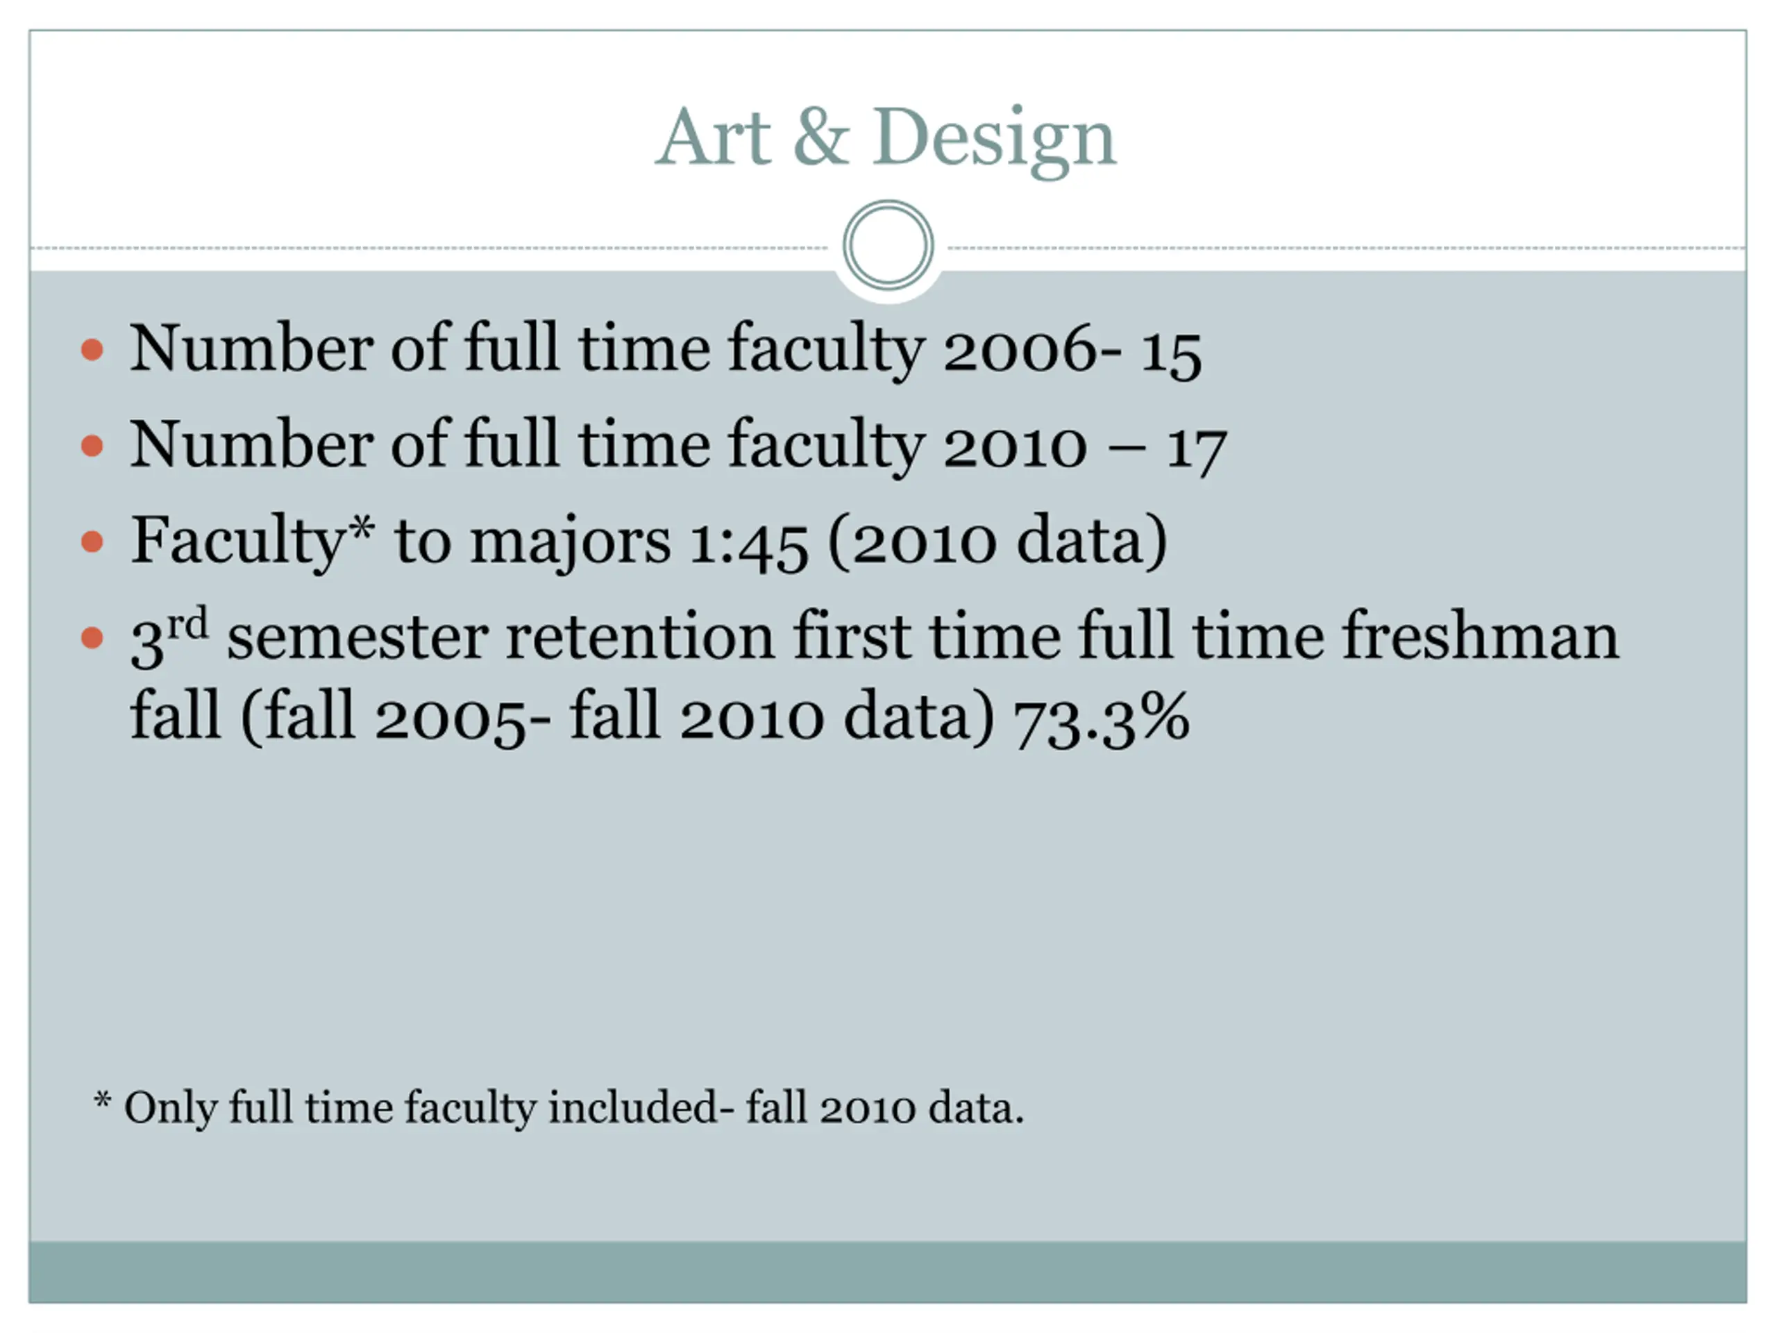Click the asterisk starting the footnote
This screenshot has height=1333, width=1777.
click(102, 1099)
